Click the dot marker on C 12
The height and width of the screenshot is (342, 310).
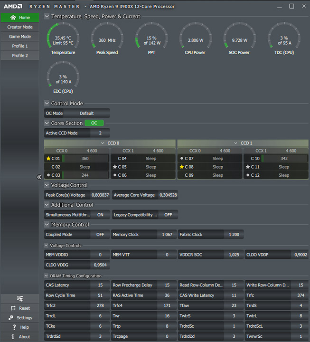pos(248,175)
